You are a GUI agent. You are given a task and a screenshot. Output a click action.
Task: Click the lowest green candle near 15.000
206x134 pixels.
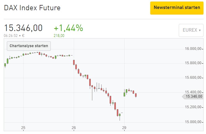[x=120, y=115]
